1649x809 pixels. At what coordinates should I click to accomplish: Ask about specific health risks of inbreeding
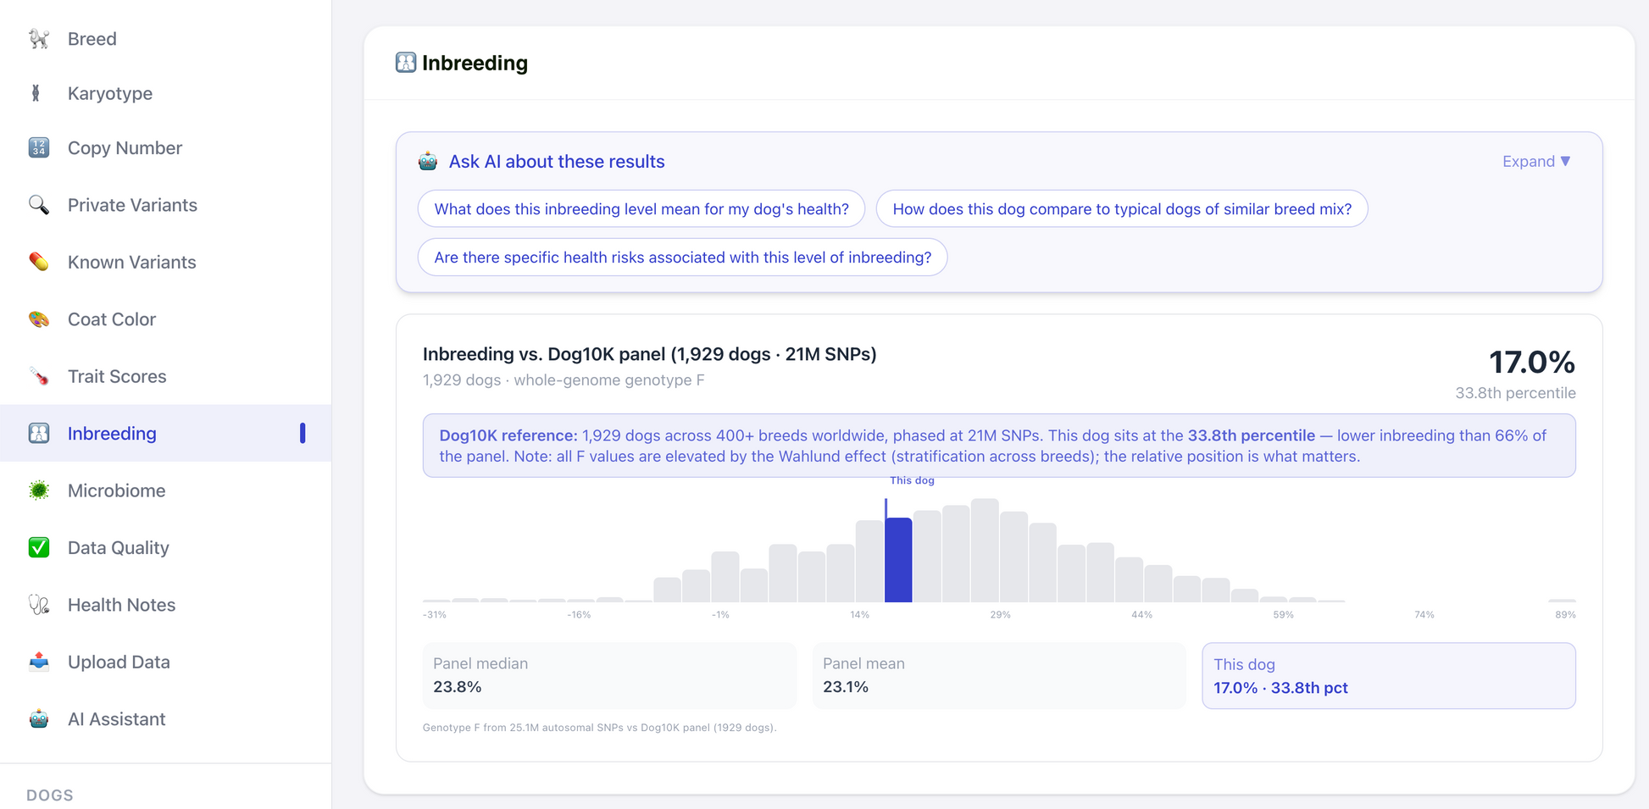point(682,258)
